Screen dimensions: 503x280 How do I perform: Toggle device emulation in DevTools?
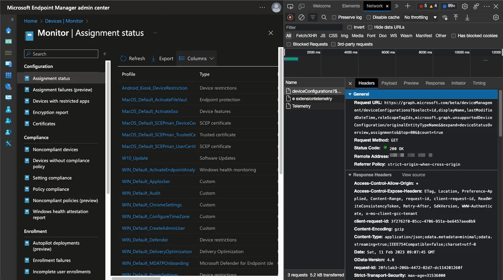coord(301,6)
